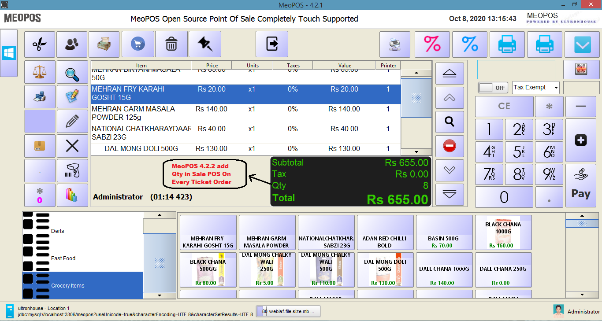Move up one ticket line with the single up-chevron button

pos(450,98)
